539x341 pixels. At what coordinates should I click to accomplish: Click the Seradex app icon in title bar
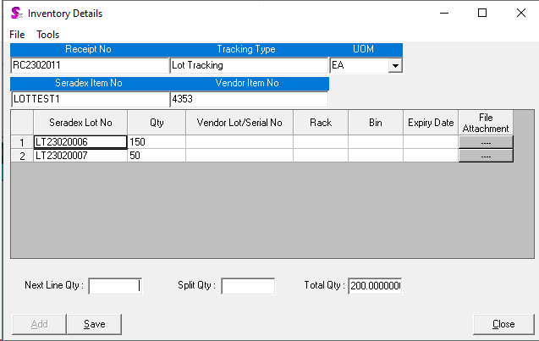15,14
